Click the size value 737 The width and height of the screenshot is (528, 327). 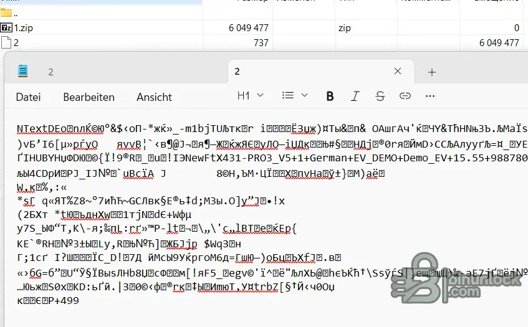point(261,43)
